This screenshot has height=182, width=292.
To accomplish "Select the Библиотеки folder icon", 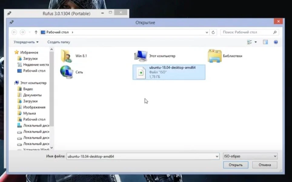I will pyautogui.click(x=215, y=56).
